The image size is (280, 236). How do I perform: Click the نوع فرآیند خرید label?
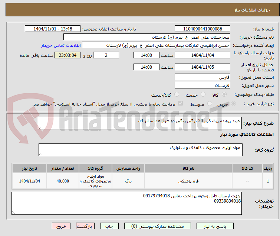coord(259,104)
